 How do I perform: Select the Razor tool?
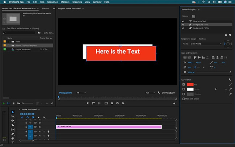point(13,125)
